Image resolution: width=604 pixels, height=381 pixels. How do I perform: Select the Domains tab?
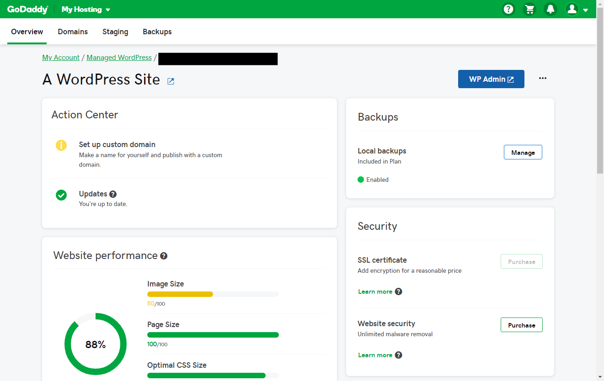coord(73,32)
